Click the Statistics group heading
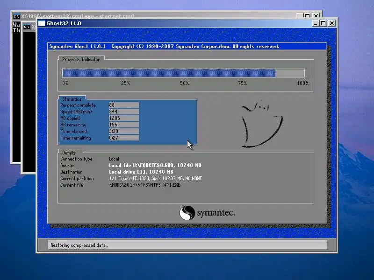This screenshot has width=374, height=280. pos(72,99)
